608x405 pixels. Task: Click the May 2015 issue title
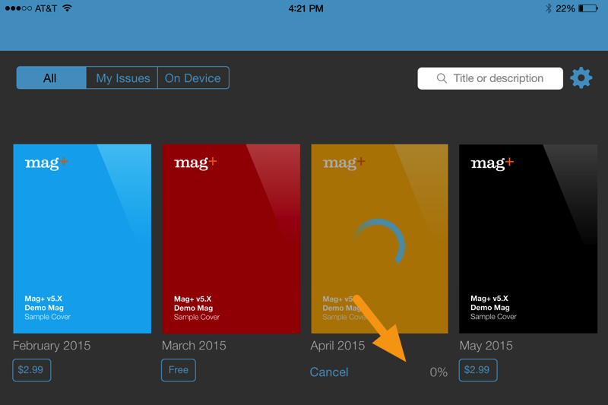pos(486,346)
